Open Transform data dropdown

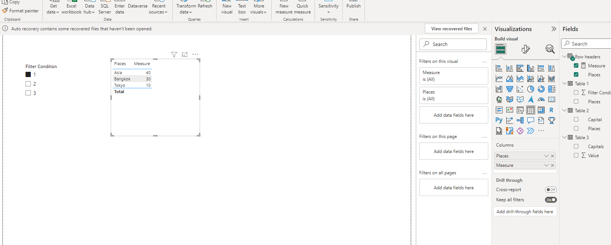[186, 9]
